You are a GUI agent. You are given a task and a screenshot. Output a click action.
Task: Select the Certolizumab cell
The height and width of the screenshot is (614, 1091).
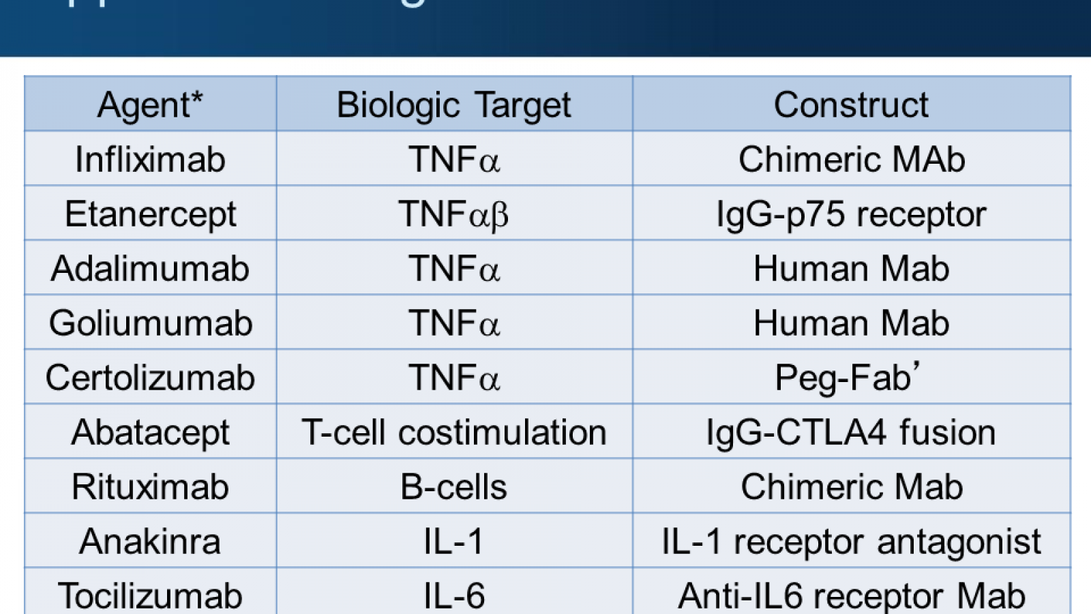150,378
